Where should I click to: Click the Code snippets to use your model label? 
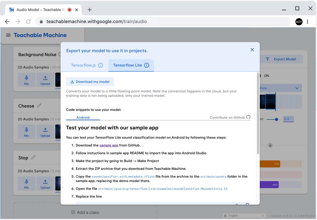pos(94,110)
